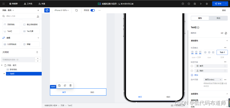Collapse the 高级 component section
This screenshot has width=230, height=108.
pos(39,38)
